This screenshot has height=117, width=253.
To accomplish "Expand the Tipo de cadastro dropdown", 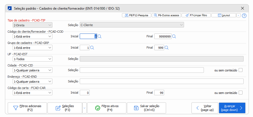I will [33, 25].
